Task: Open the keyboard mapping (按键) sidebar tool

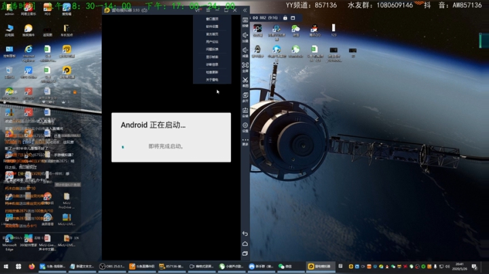Action: 245,22
